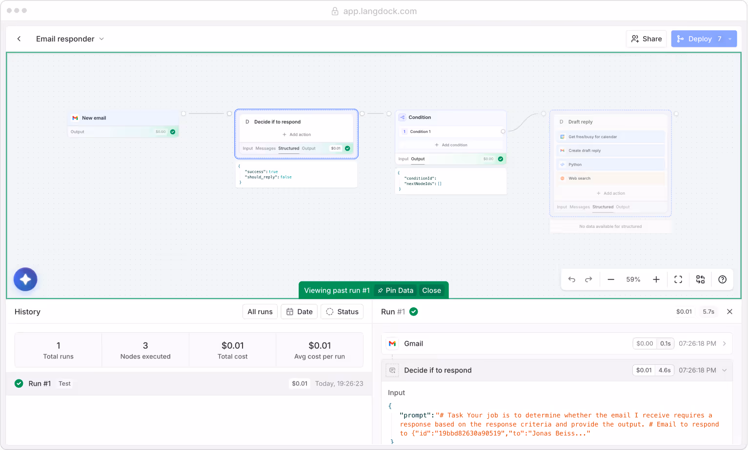Zoom in the canvas with plus
The image size is (748, 450).
[656, 280]
